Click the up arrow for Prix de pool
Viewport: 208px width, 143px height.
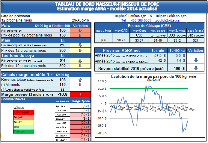pyautogui.click(x=80, y=35)
